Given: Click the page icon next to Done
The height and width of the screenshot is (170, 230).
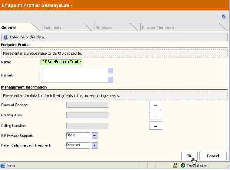Looking at the screenshot, I should coord(3,166).
